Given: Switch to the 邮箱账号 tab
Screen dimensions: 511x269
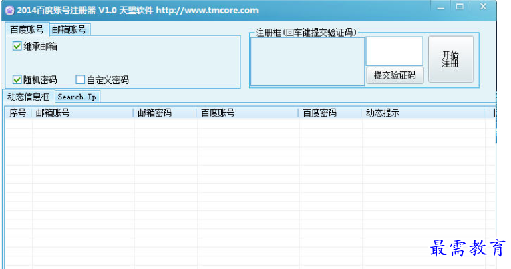Looking at the screenshot, I should 69,29.
